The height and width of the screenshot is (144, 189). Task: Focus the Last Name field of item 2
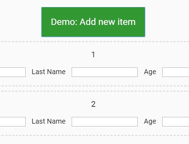coord(105,122)
